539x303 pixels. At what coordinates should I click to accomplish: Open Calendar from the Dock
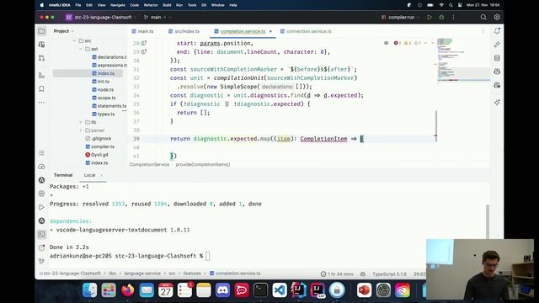(x=166, y=290)
